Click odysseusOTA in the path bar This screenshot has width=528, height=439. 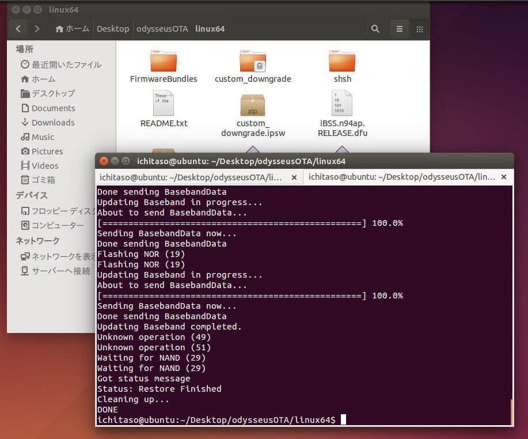tap(162, 29)
